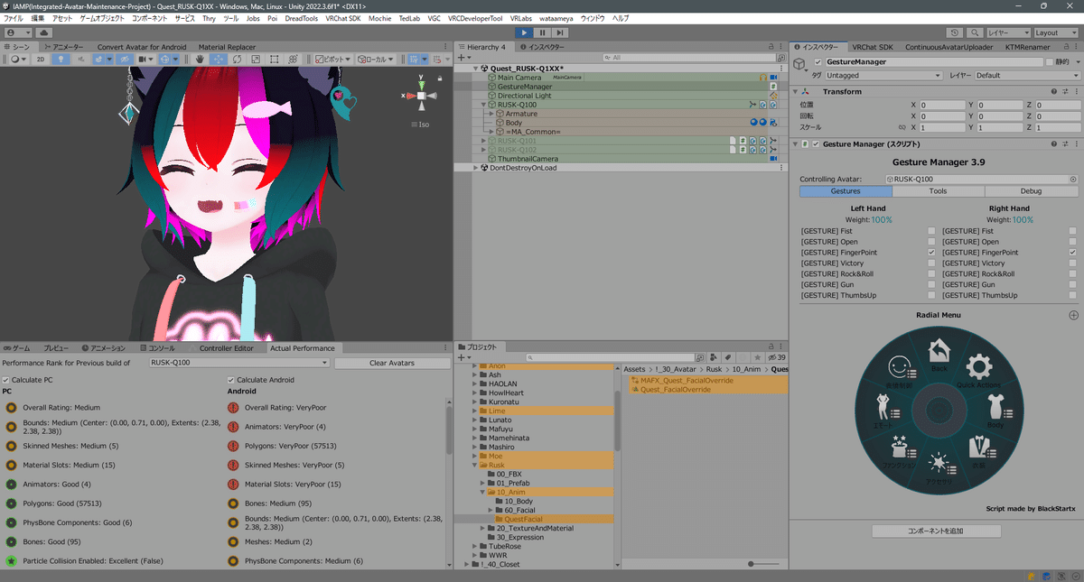This screenshot has height=582, width=1084.
Task: Select the Rotate tool in Scene toolbar
Action: click(x=237, y=59)
